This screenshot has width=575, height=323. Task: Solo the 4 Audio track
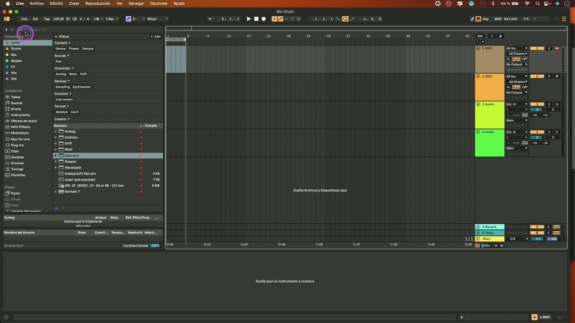(x=549, y=132)
